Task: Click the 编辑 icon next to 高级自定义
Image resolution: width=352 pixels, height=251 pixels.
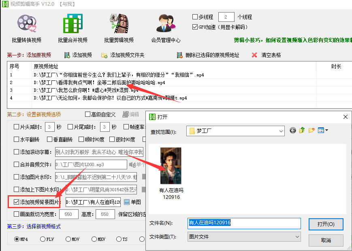Action: tap(126, 114)
